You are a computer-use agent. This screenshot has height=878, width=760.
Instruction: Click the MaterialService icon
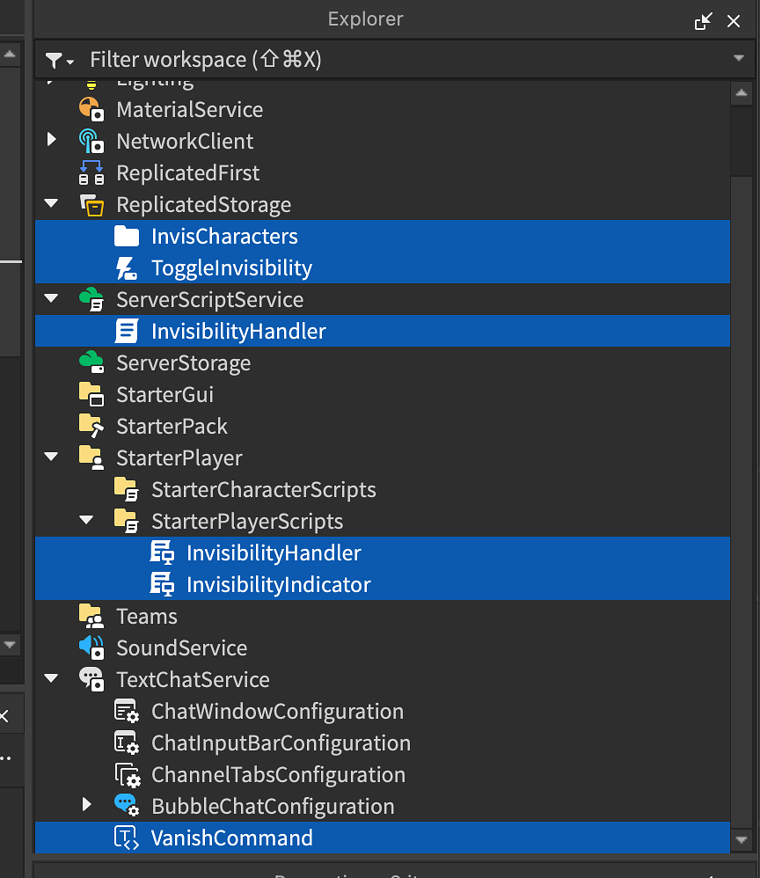[x=91, y=109]
